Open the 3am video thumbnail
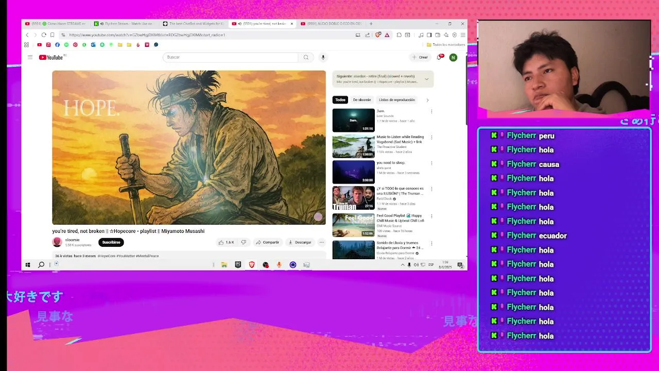Screen dimensions: 659x371 point(354,120)
